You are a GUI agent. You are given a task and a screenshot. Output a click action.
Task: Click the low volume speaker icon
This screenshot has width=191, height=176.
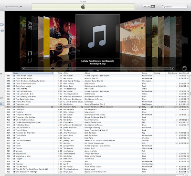[x=6, y=7]
